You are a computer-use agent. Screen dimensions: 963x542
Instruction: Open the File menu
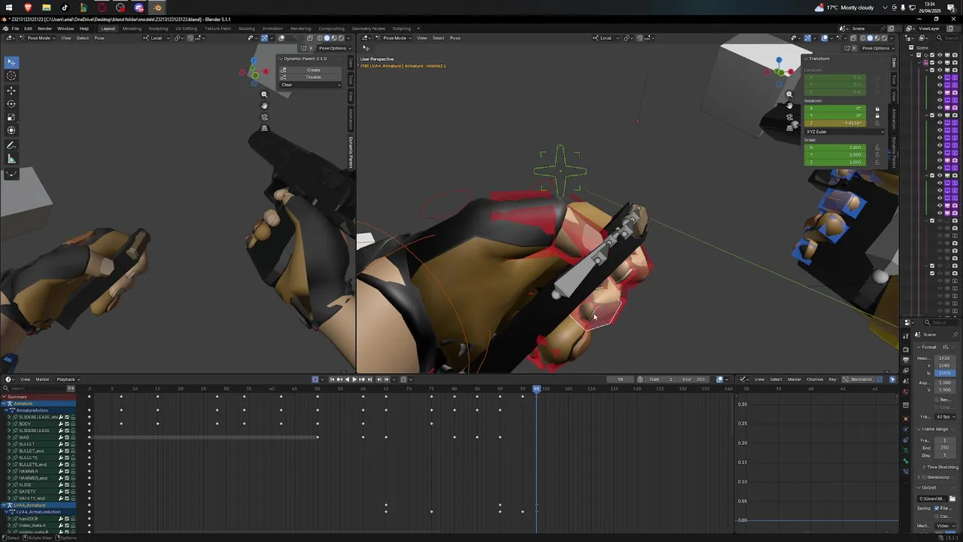click(15, 29)
